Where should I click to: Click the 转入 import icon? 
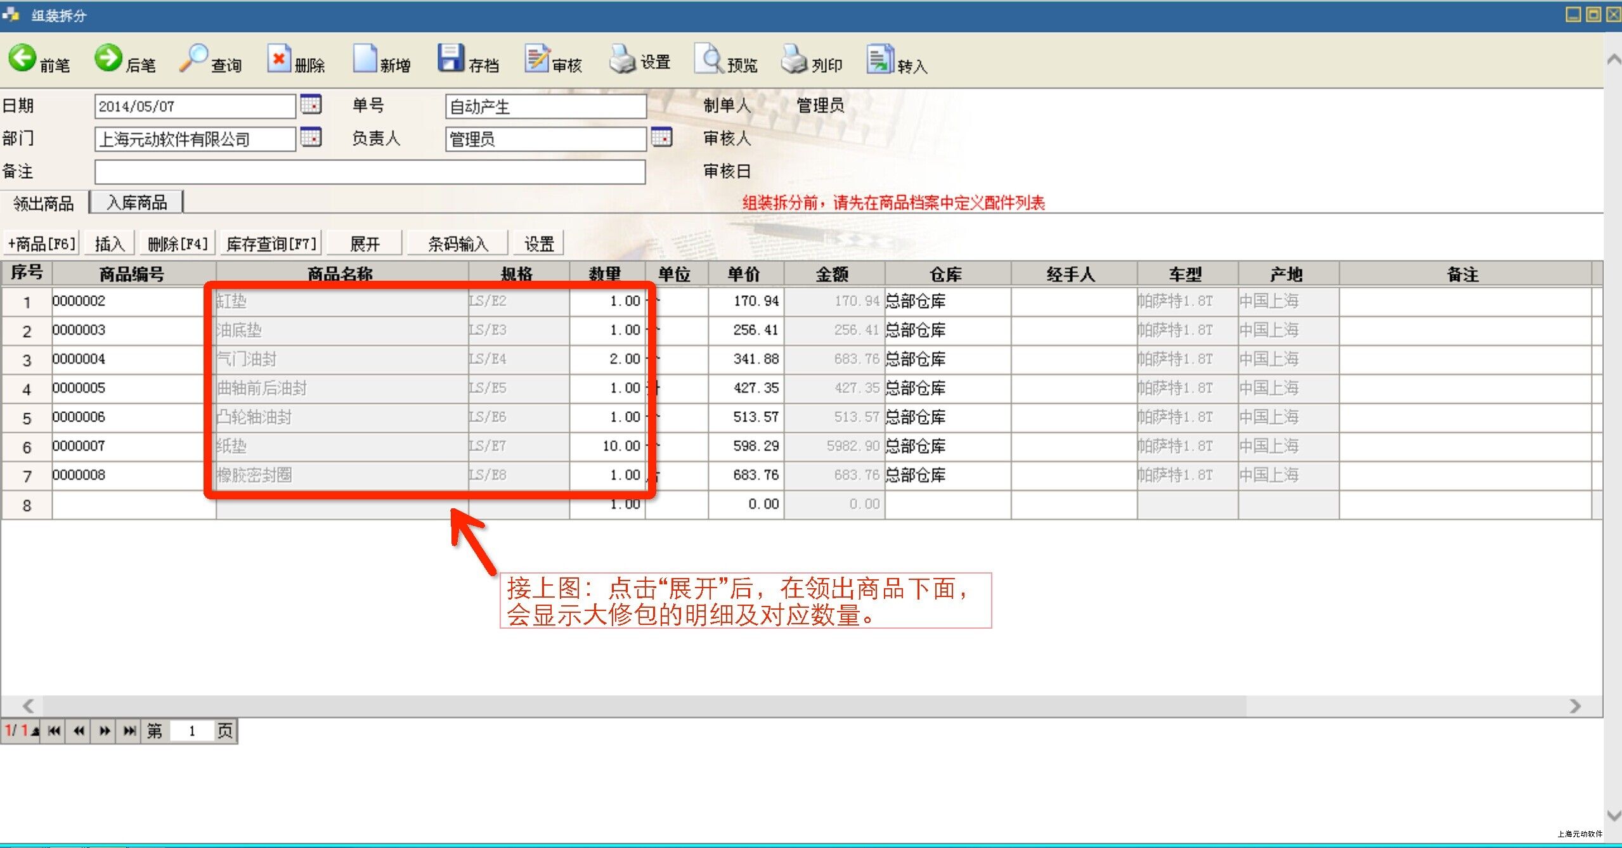[x=880, y=59]
